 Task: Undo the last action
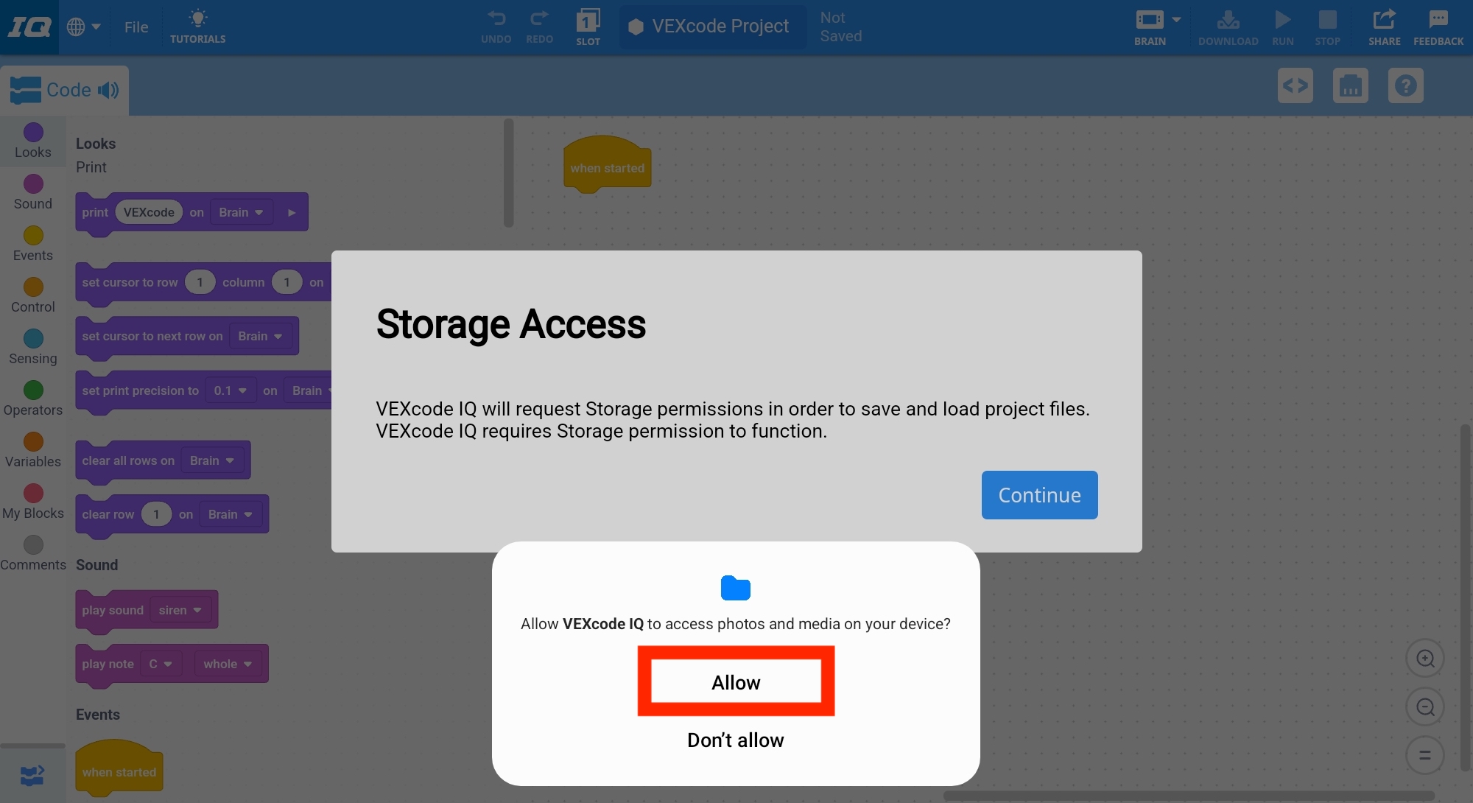(x=496, y=27)
